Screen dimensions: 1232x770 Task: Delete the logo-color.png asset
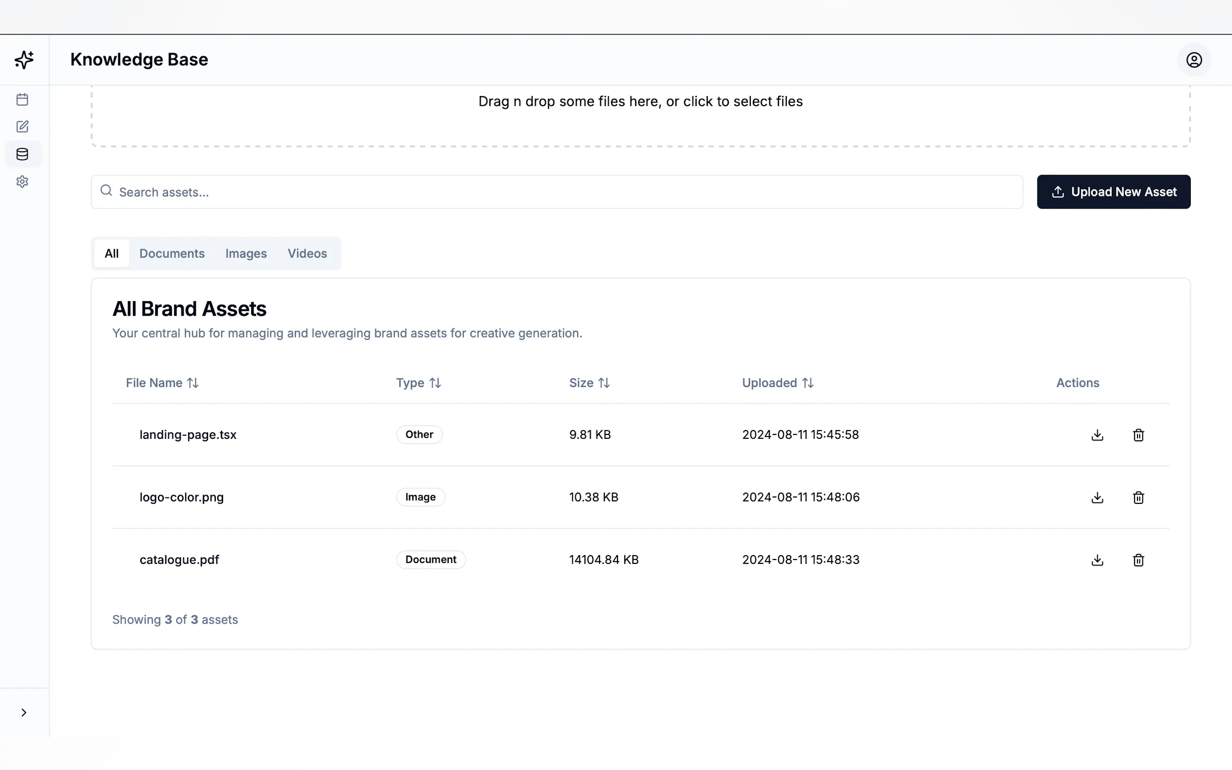[1138, 497]
